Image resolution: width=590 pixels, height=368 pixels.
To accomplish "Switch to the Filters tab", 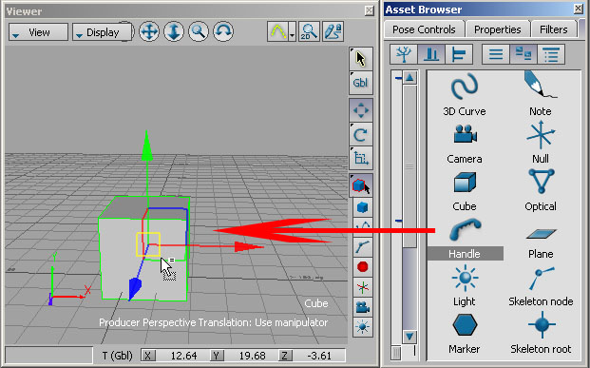I will (554, 29).
